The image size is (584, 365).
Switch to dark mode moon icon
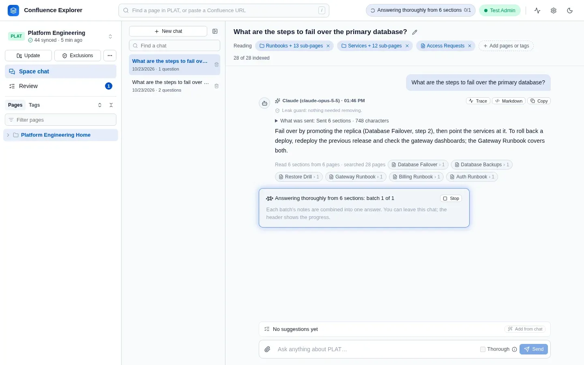point(570,11)
